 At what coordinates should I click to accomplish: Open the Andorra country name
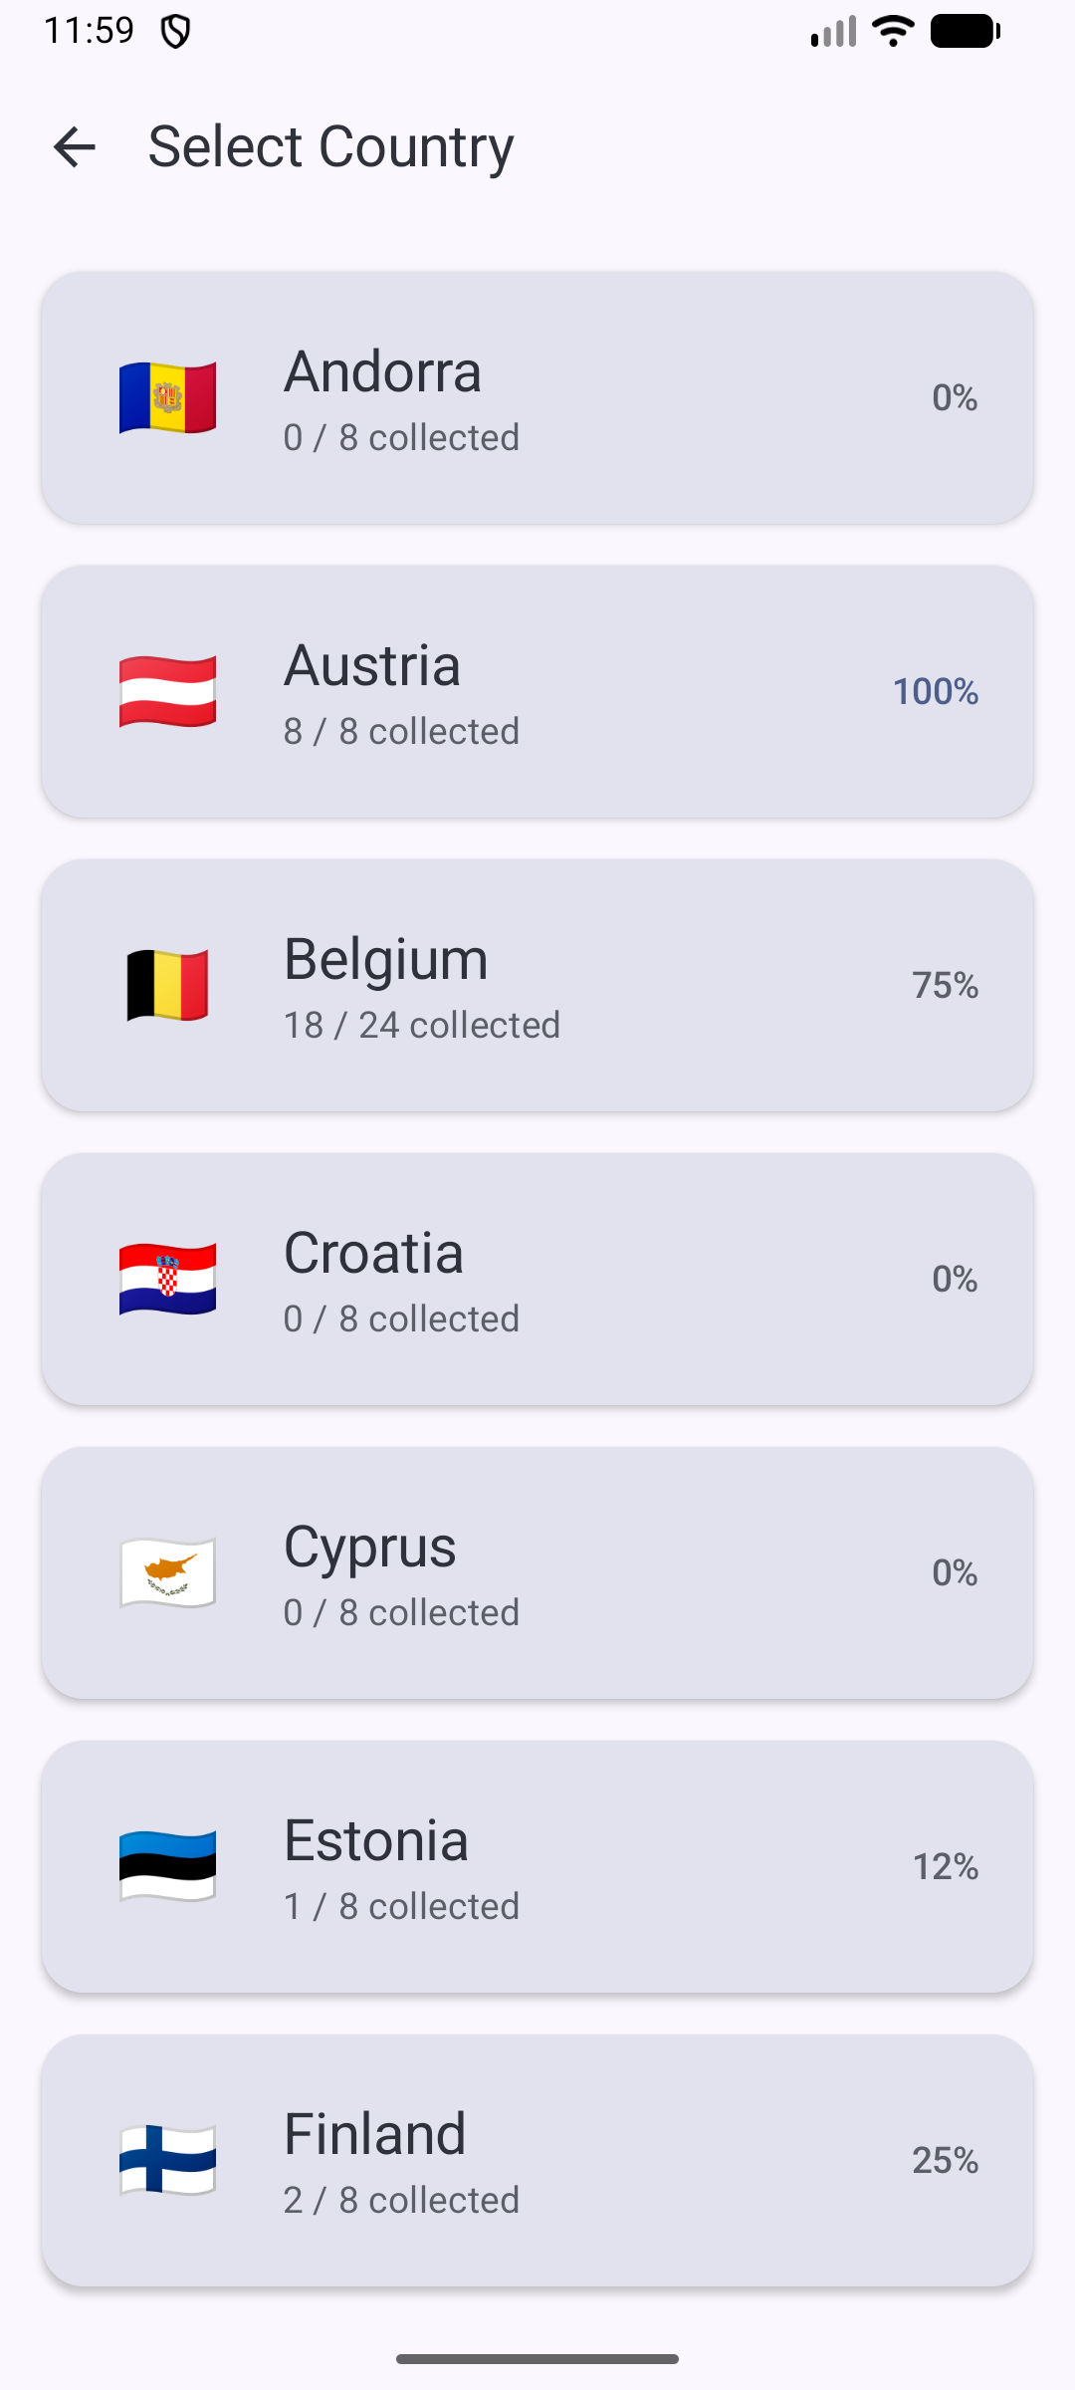coord(382,371)
